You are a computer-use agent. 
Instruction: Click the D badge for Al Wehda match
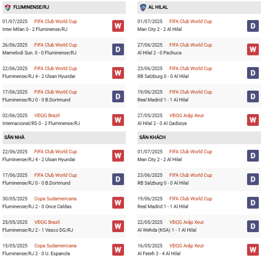point(253,226)
